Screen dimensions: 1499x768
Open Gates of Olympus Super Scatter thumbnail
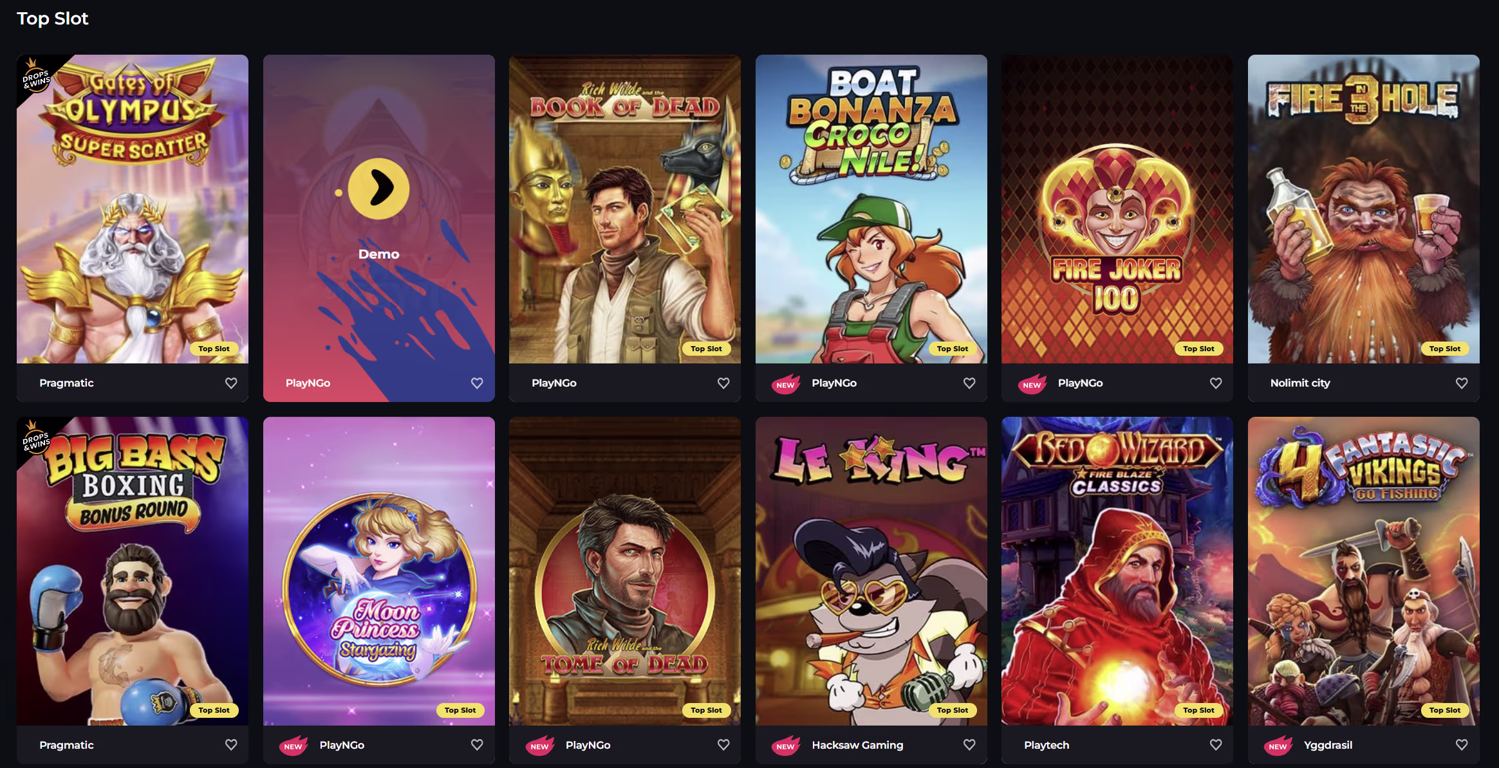pyautogui.click(x=133, y=209)
